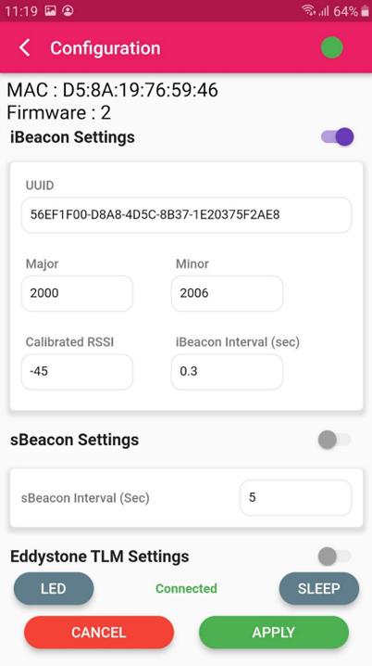The width and height of the screenshot is (372, 666).
Task: Tap the circular profile notification icon
Action: [68, 11]
